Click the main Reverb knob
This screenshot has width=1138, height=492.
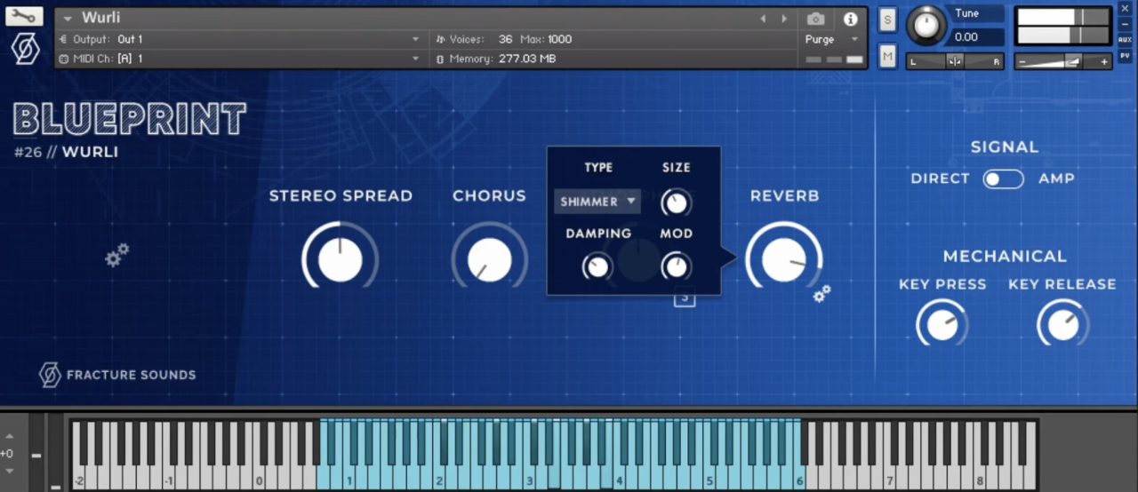tap(784, 259)
